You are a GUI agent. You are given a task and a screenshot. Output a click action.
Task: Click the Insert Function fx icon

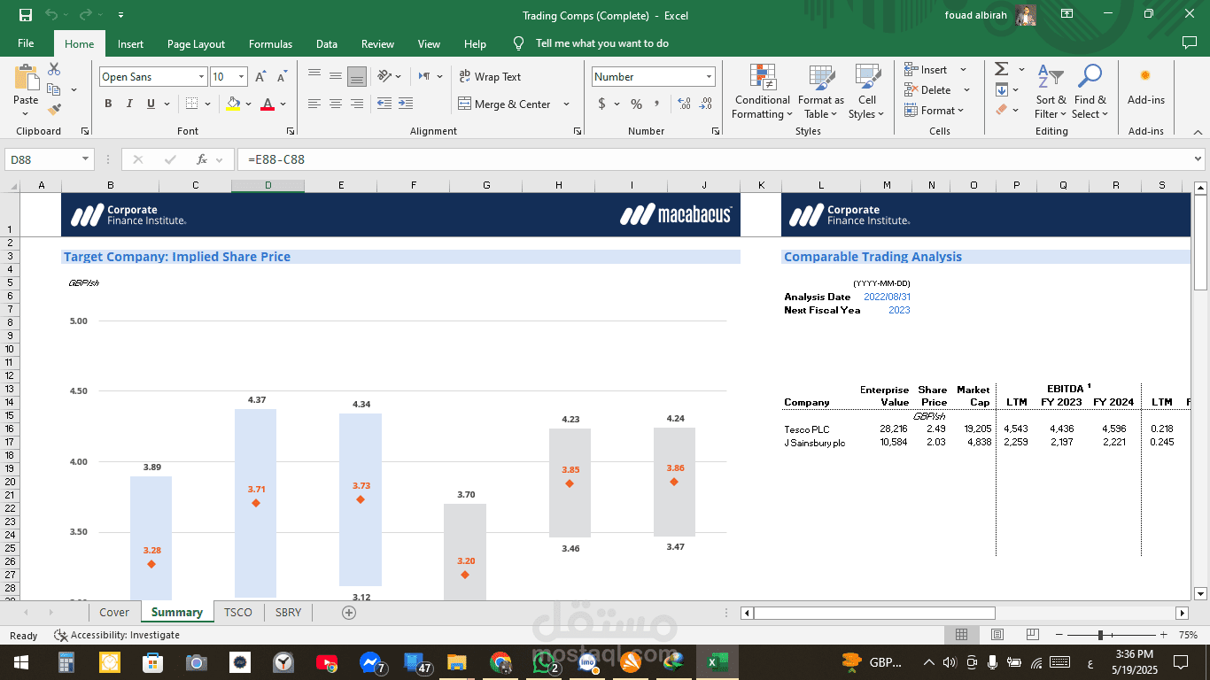point(202,159)
